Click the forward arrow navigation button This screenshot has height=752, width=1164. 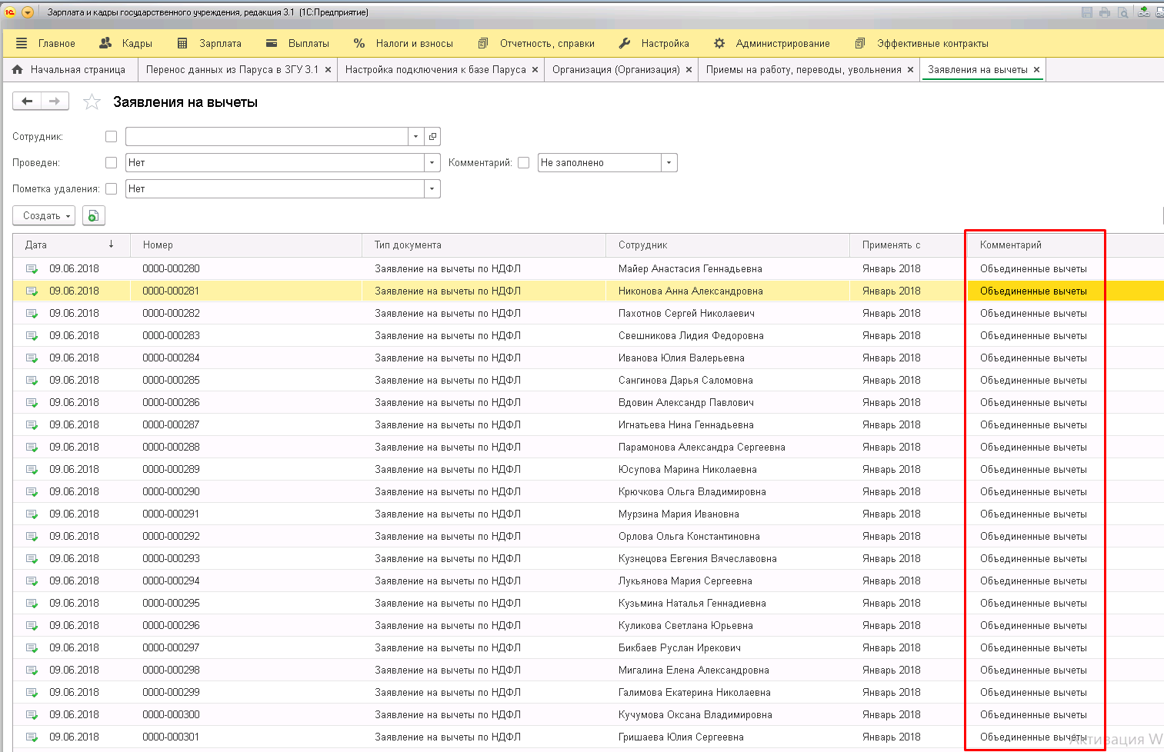click(x=55, y=101)
